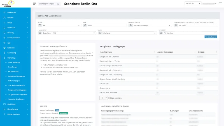This screenshot has height=126, width=224.
Task: Open the Produkt-Typ dropdown
Action: click(x=69, y=33)
